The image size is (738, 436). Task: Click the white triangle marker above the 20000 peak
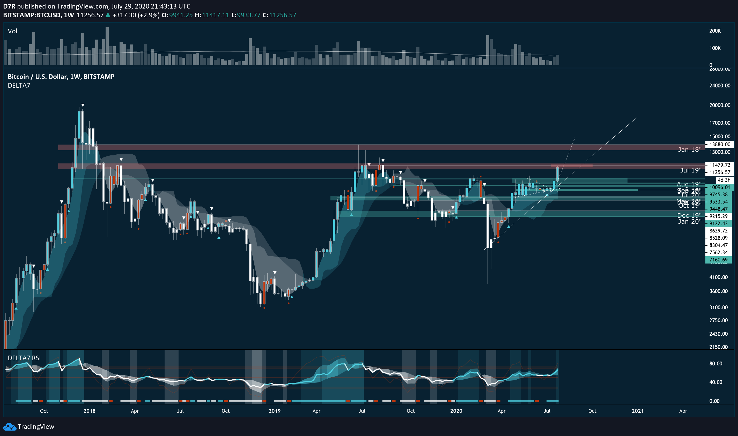(x=83, y=105)
